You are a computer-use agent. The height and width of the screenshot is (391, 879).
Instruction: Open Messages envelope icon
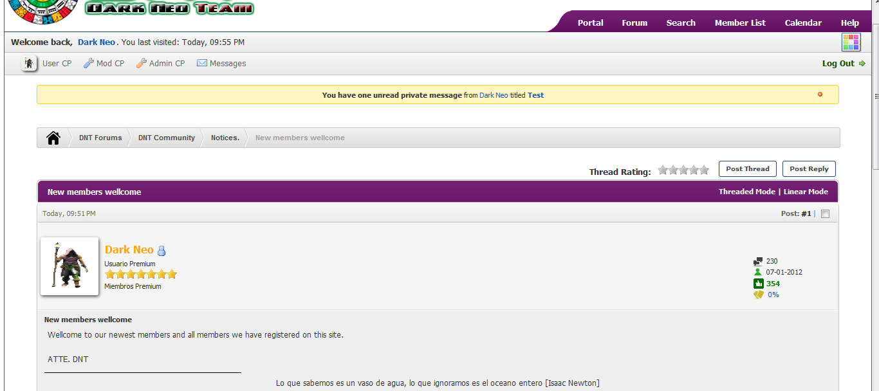[202, 64]
